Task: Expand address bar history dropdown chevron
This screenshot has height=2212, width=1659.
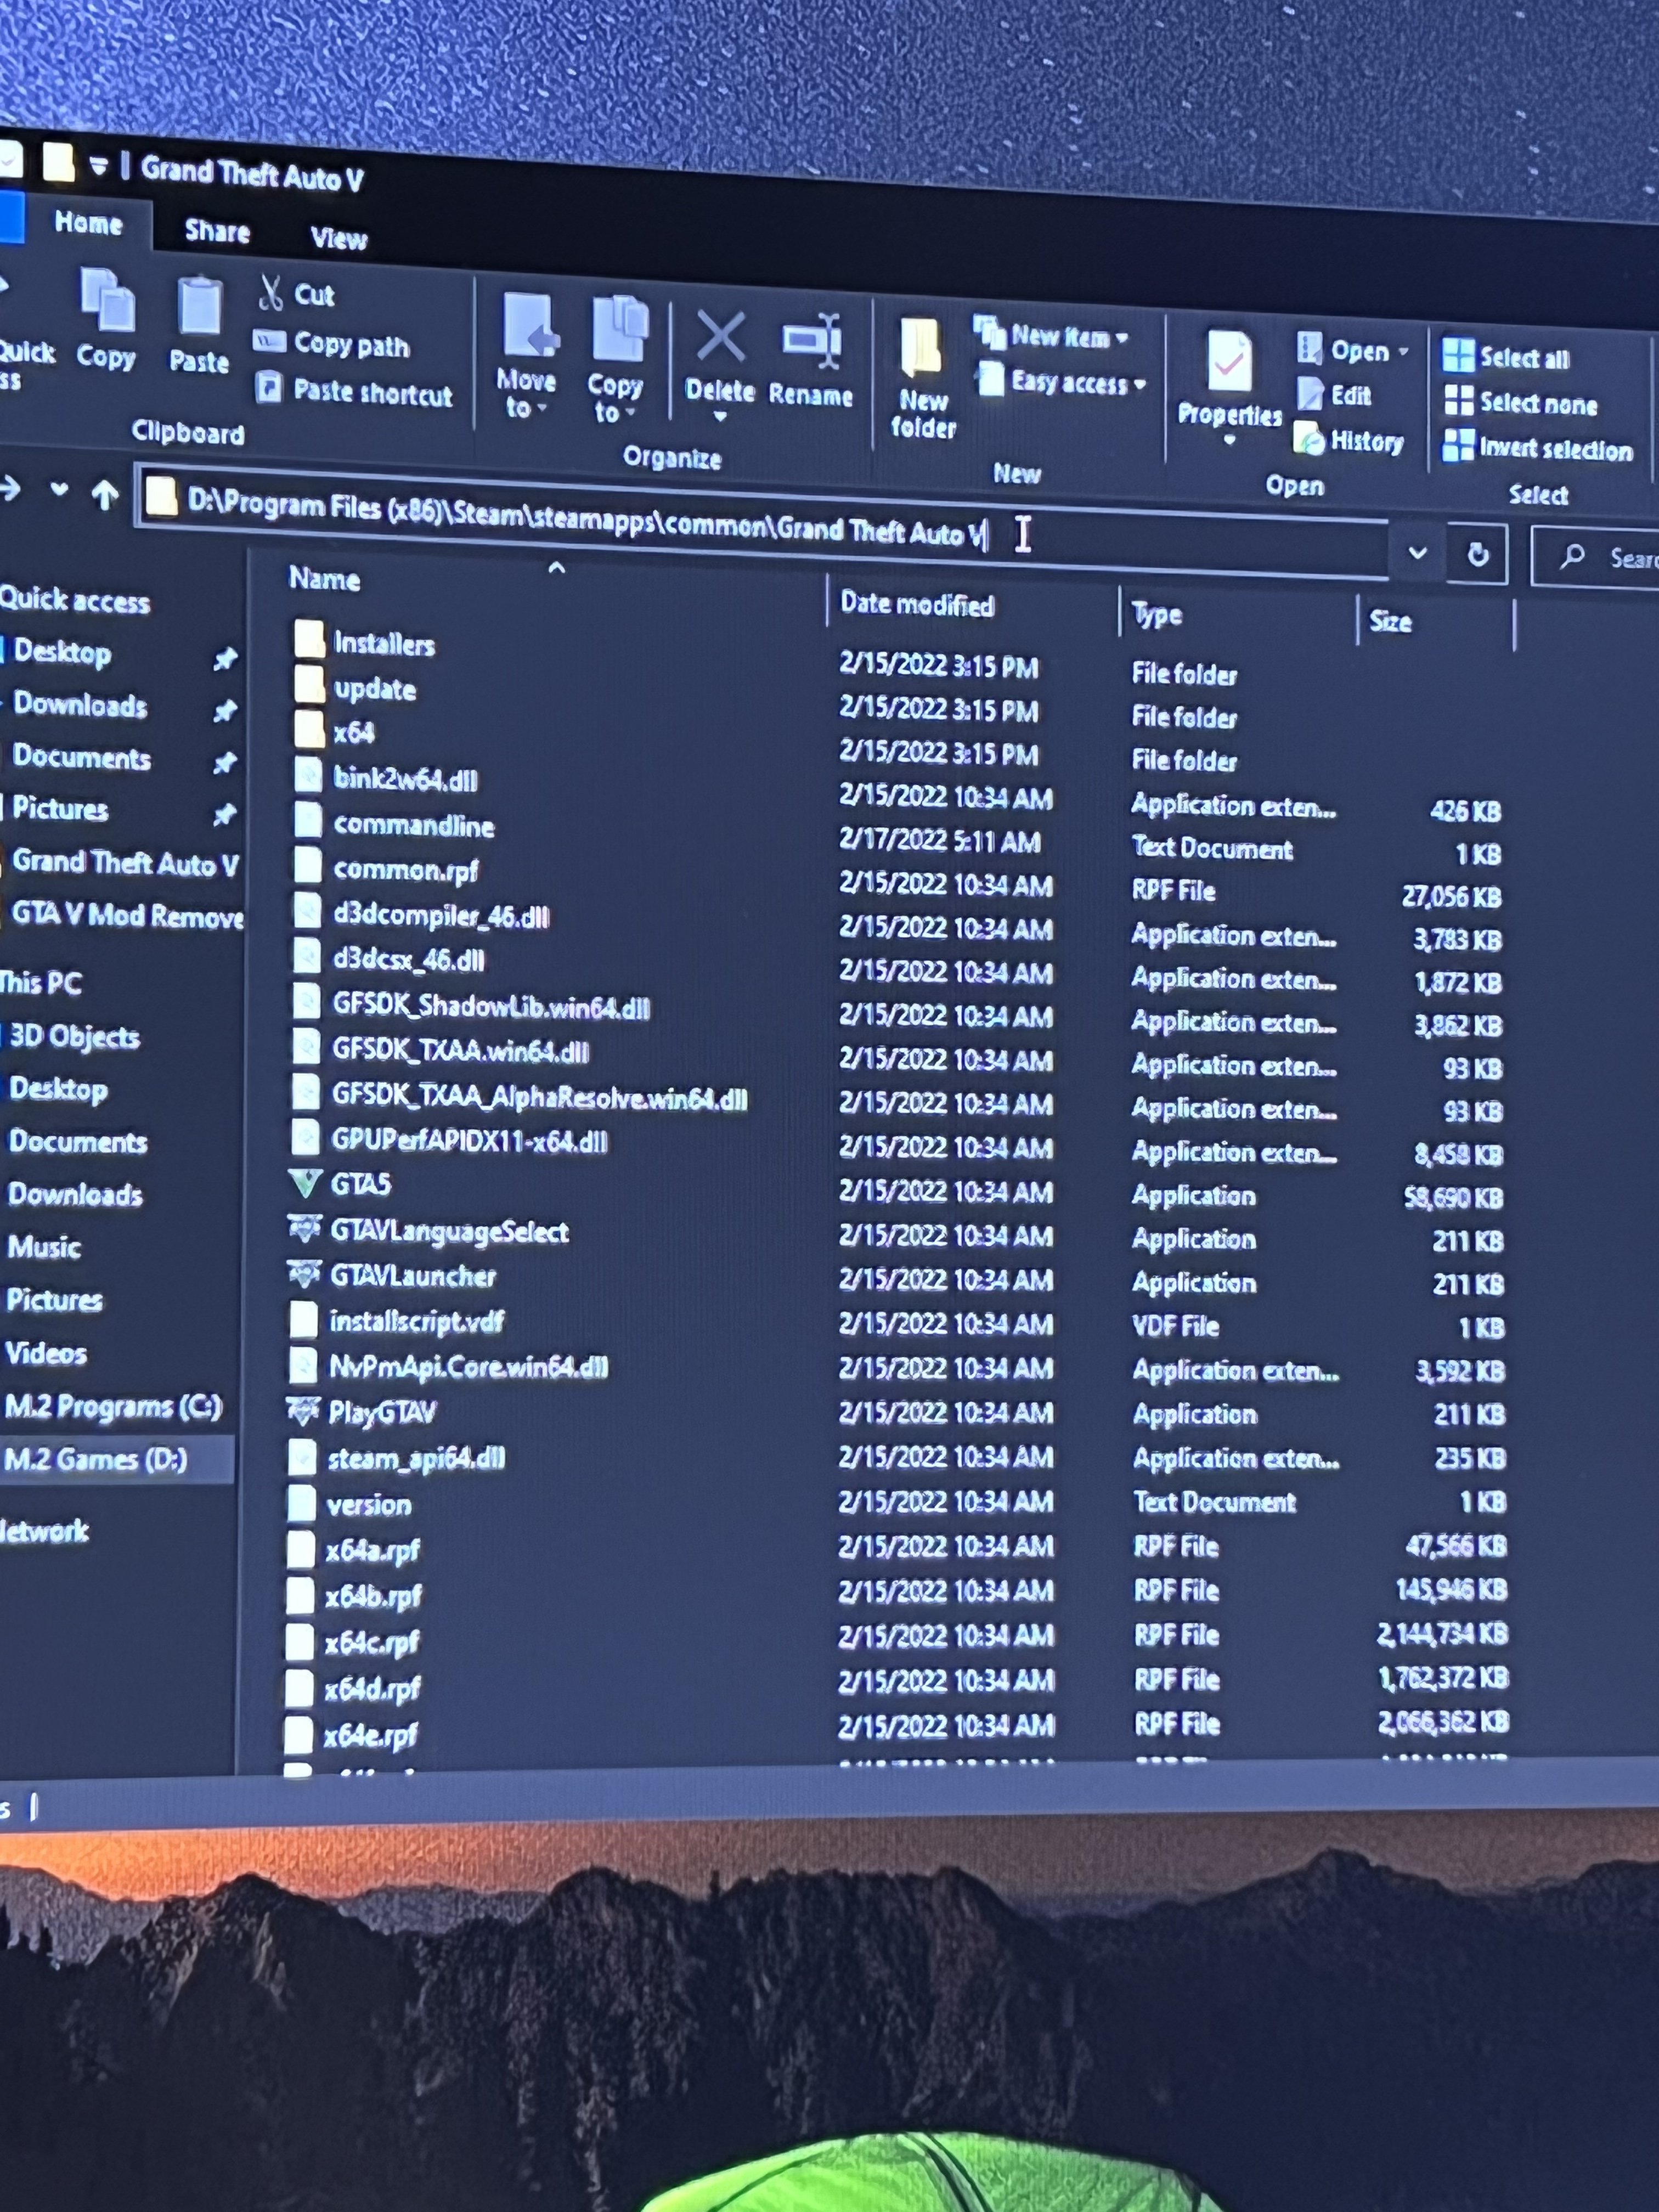Action: point(1417,552)
